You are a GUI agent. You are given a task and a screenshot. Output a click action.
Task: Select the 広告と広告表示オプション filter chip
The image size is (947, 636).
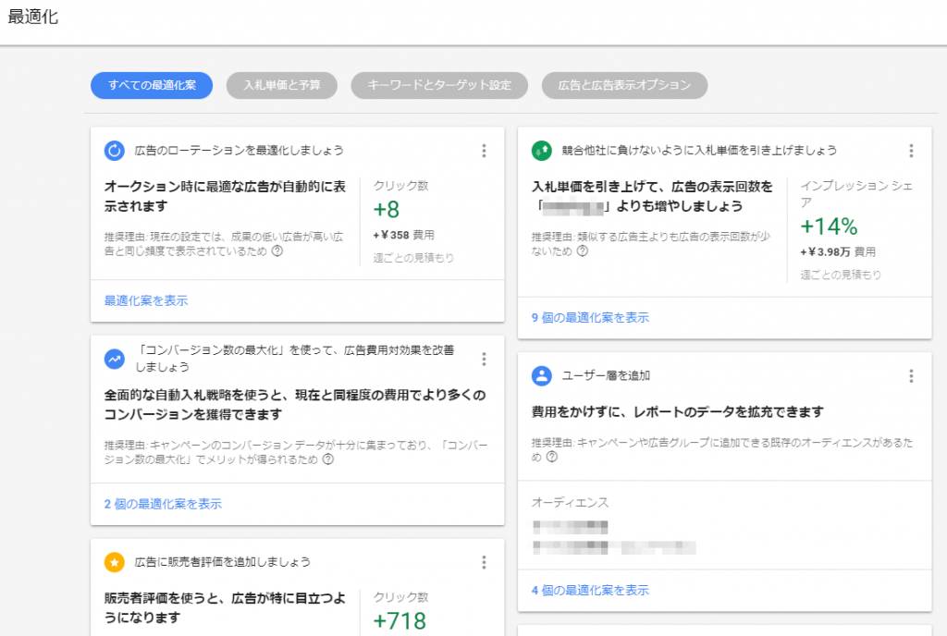tap(622, 85)
